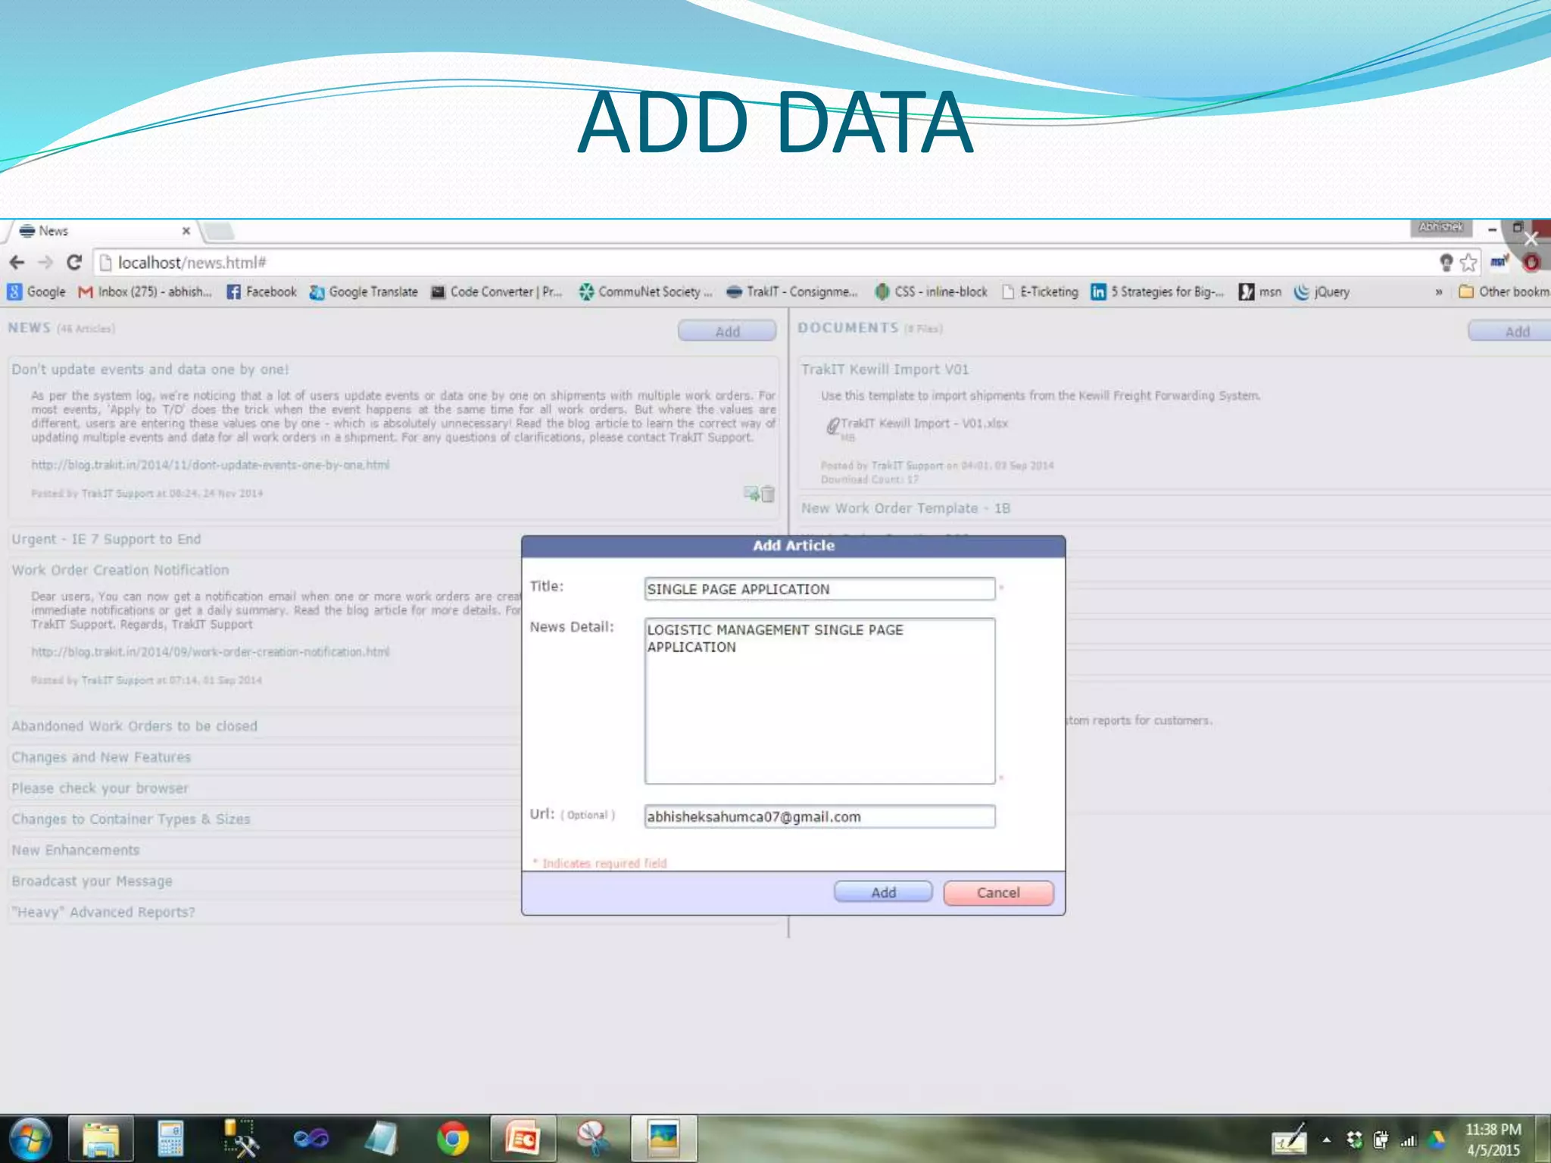This screenshot has height=1163, width=1551.
Task: Open the Facebook bookmark
Action: (x=261, y=292)
